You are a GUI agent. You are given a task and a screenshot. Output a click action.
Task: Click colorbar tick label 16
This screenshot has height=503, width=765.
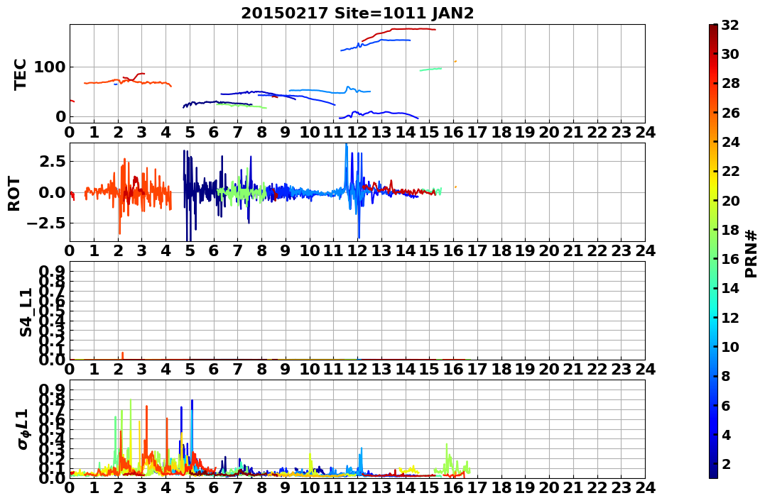tap(730, 259)
